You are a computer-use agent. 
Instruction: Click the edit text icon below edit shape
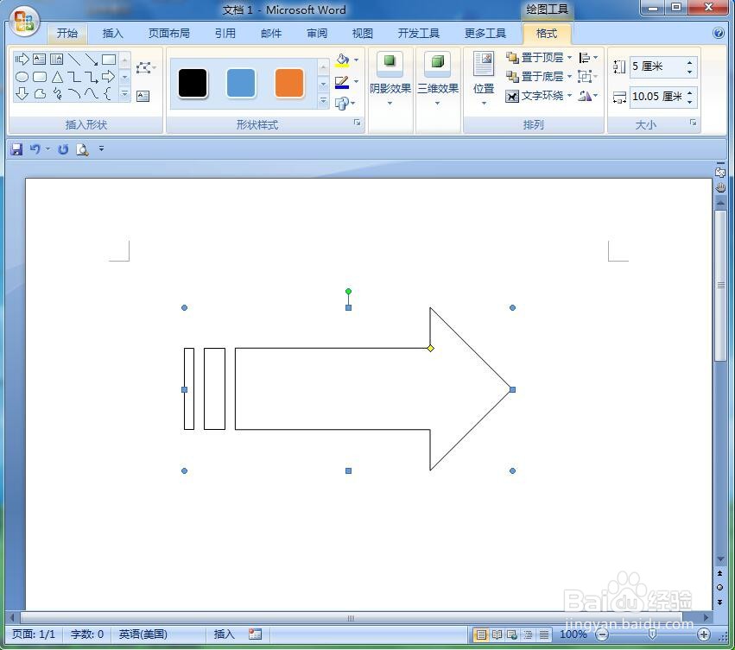[x=143, y=96]
